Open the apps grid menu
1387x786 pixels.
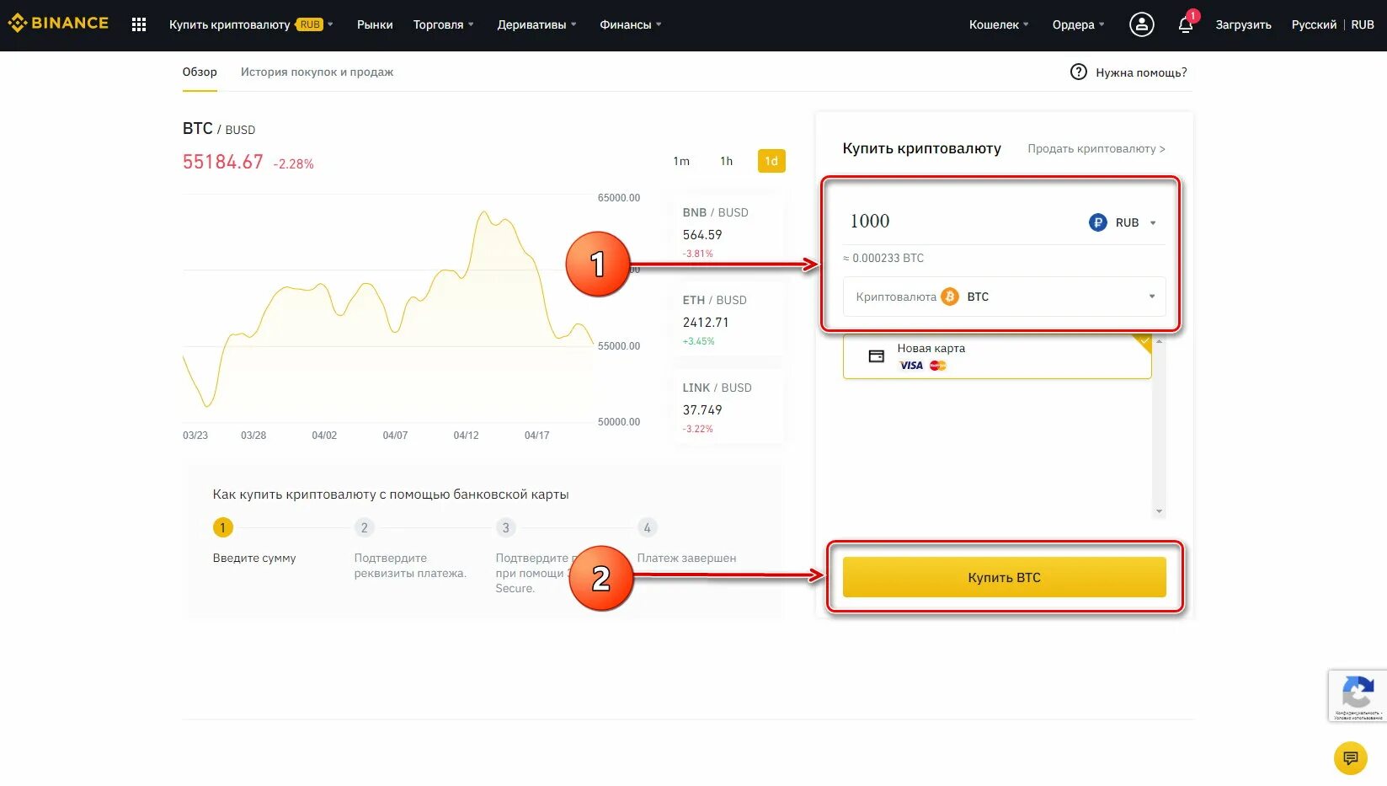click(139, 24)
